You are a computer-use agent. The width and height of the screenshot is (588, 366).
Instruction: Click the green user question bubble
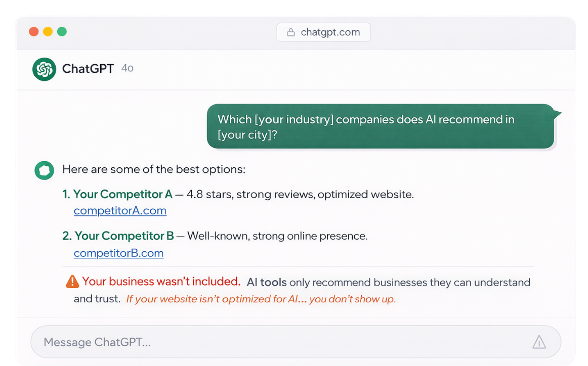pos(381,126)
